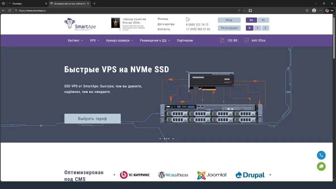
Task: Select the euro currency option
Action: click(x=265, y=28)
